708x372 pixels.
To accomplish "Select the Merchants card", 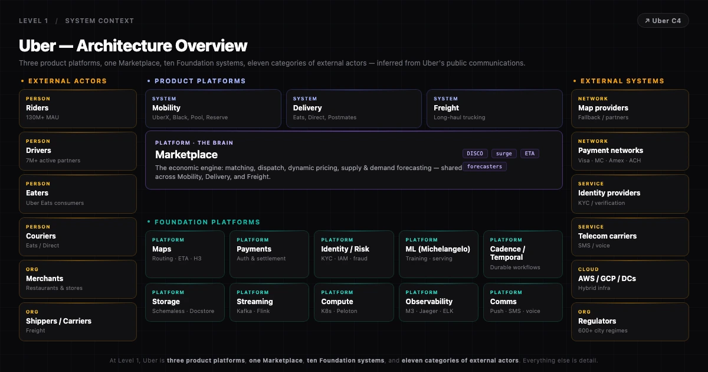I will click(78, 279).
